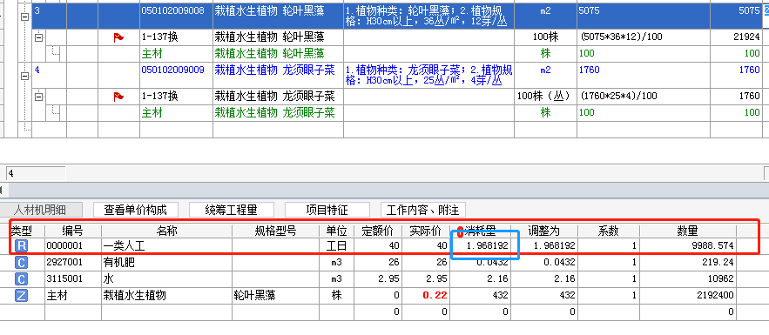Click the code 2927001
The width and height of the screenshot is (769, 335).
point(65,263)
